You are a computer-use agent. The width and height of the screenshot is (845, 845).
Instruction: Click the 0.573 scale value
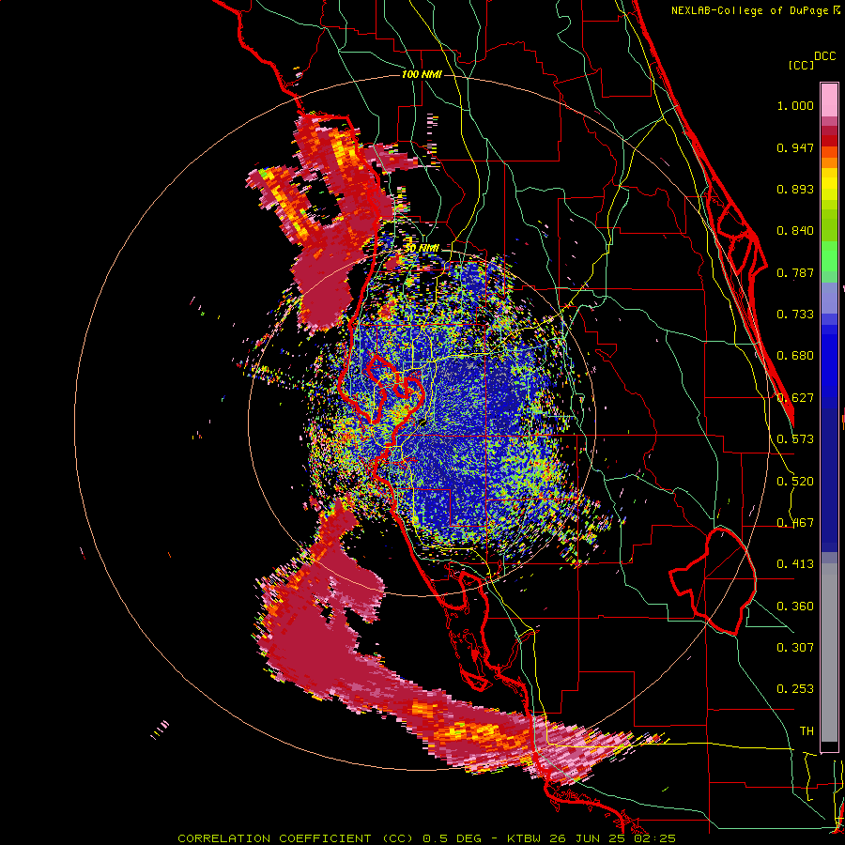pos(795,439)
